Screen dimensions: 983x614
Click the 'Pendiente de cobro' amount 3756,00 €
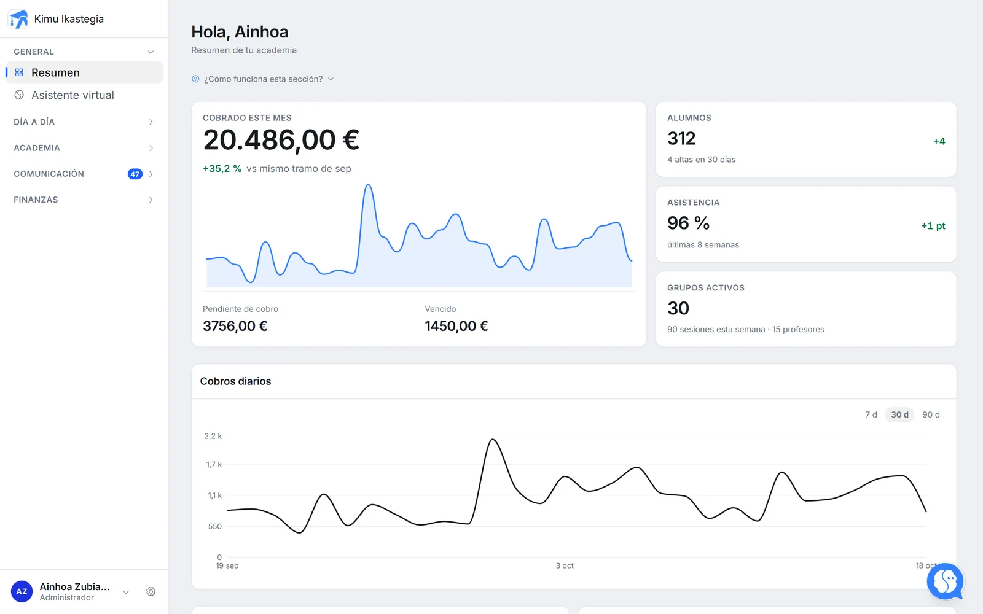[x=235, y=326]
